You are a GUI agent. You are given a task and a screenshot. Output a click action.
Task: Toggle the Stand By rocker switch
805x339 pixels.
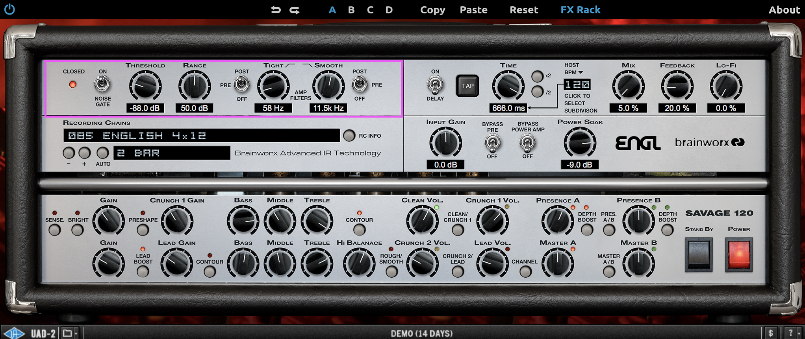click(699, 254)
